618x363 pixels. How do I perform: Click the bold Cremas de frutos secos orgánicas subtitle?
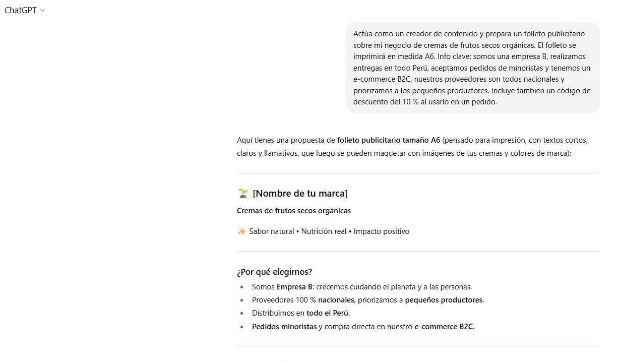point(294,211)
